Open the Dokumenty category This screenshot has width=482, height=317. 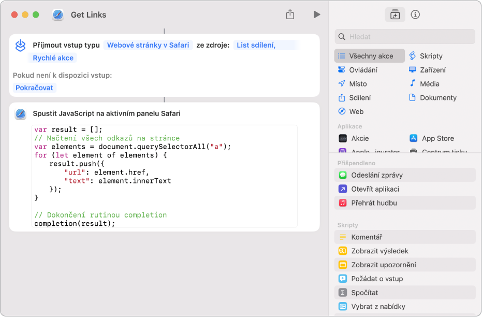(437, 97)
